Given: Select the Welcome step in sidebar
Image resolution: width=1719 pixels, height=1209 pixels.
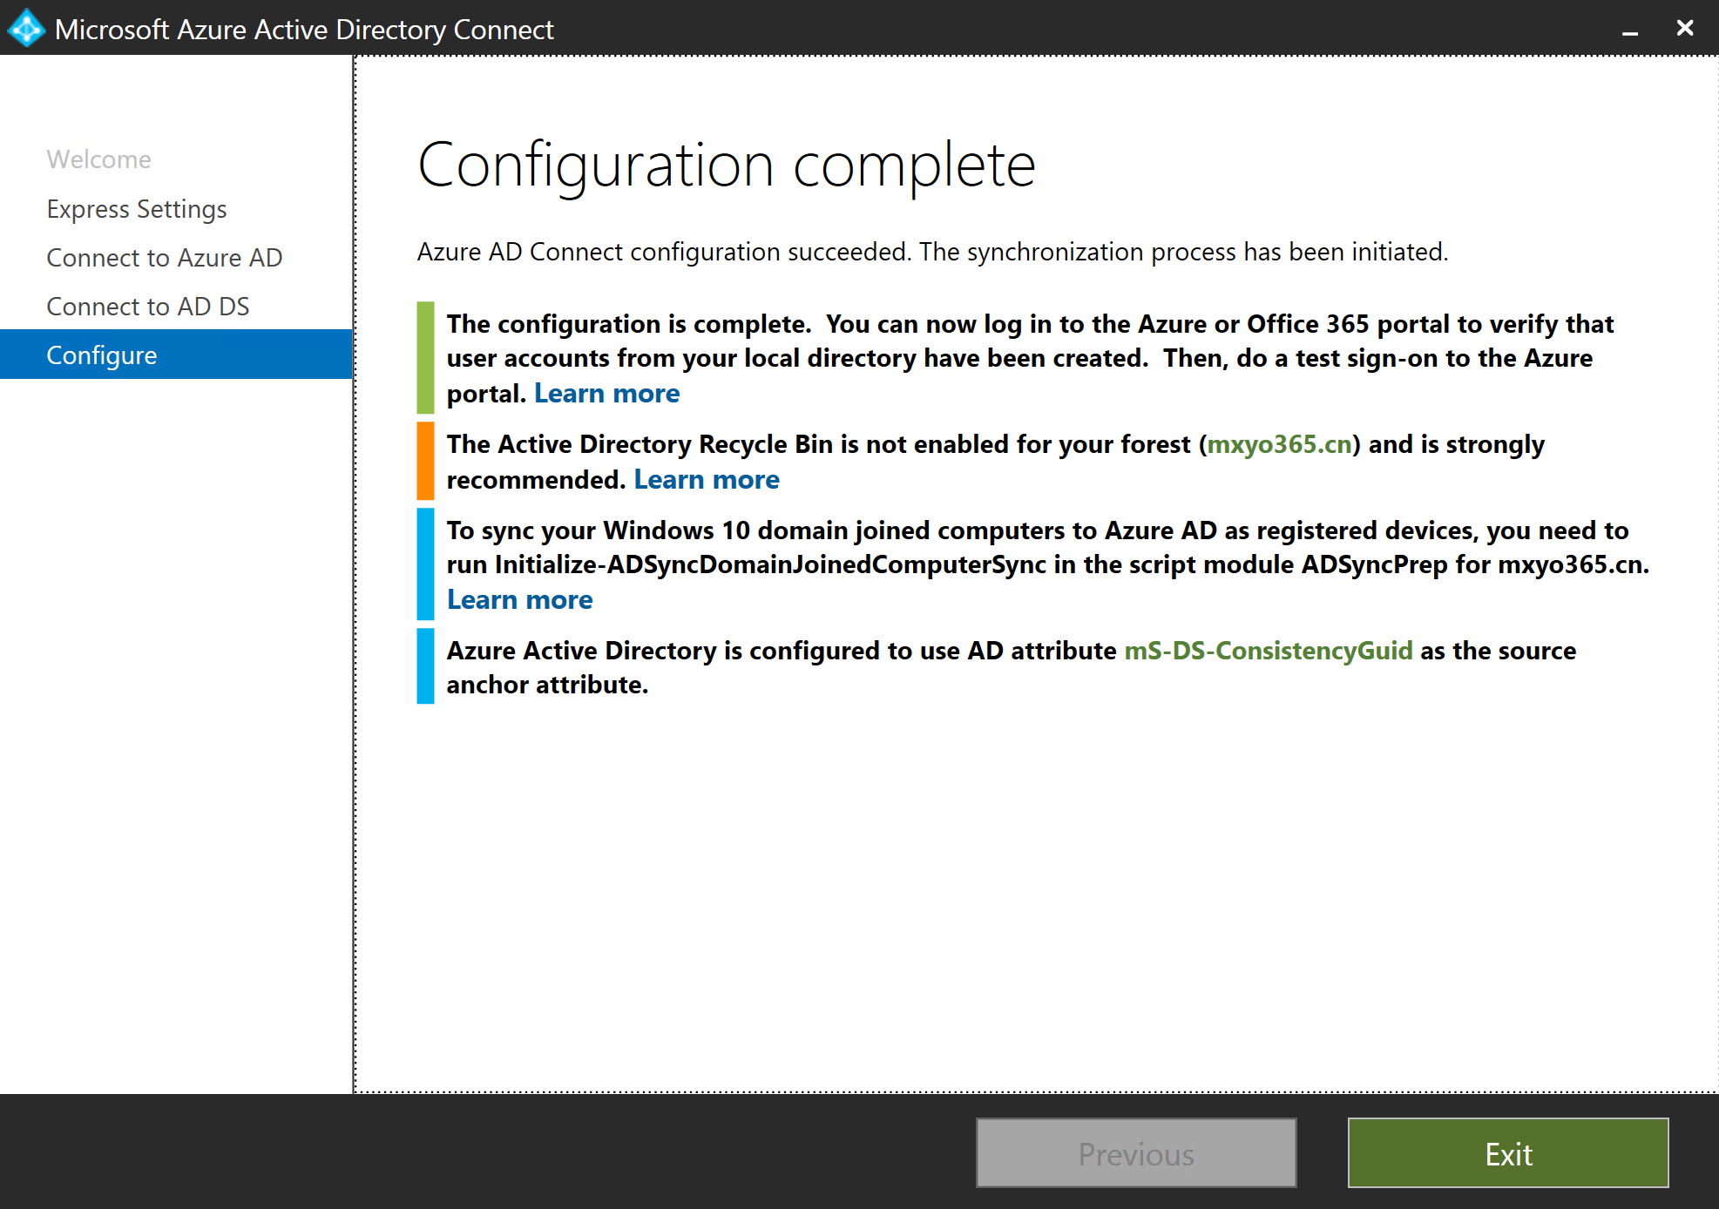Looking at the screenshot, I should (x=98, y=159).
